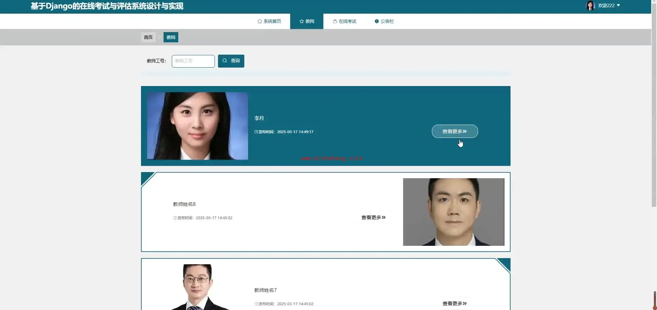The height and width of the screenshot is (310, 657).
Task: Click clock icon beside 李月 publish time
Action: point(256,132)
